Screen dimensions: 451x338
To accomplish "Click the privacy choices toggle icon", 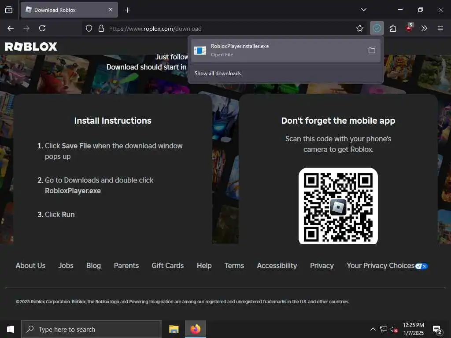I will (421, 266).
